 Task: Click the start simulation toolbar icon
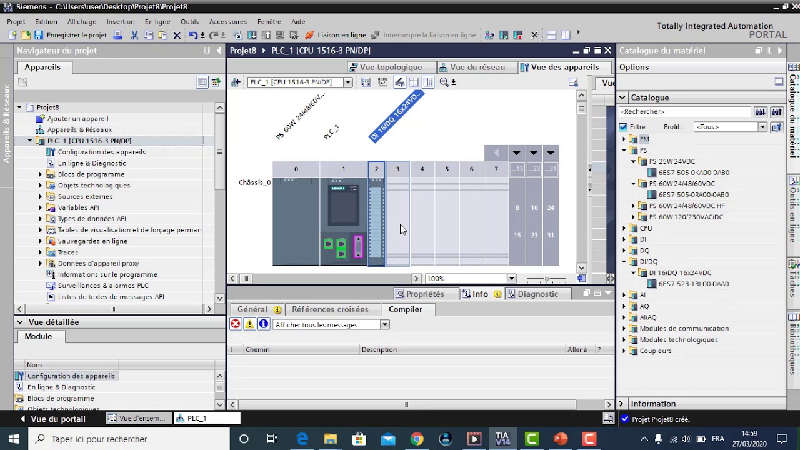click(279, 36)
